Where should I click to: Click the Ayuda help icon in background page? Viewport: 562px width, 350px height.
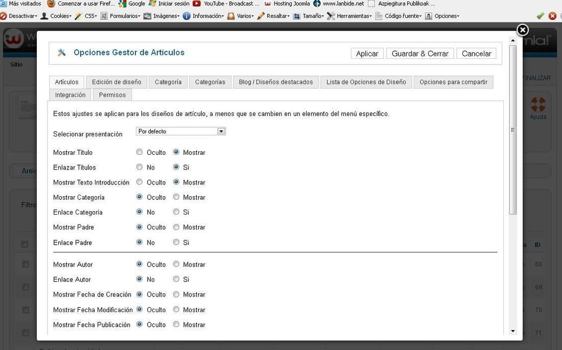pos(538,108)
